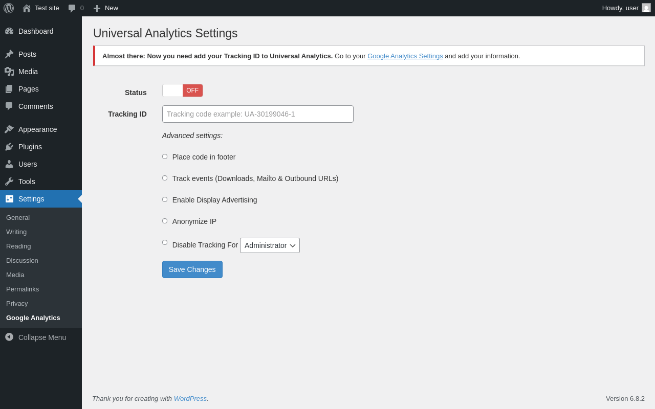Viewport: 655px width, 409px height.
Task: Click the Settings sliders icon
Action: 9,199
